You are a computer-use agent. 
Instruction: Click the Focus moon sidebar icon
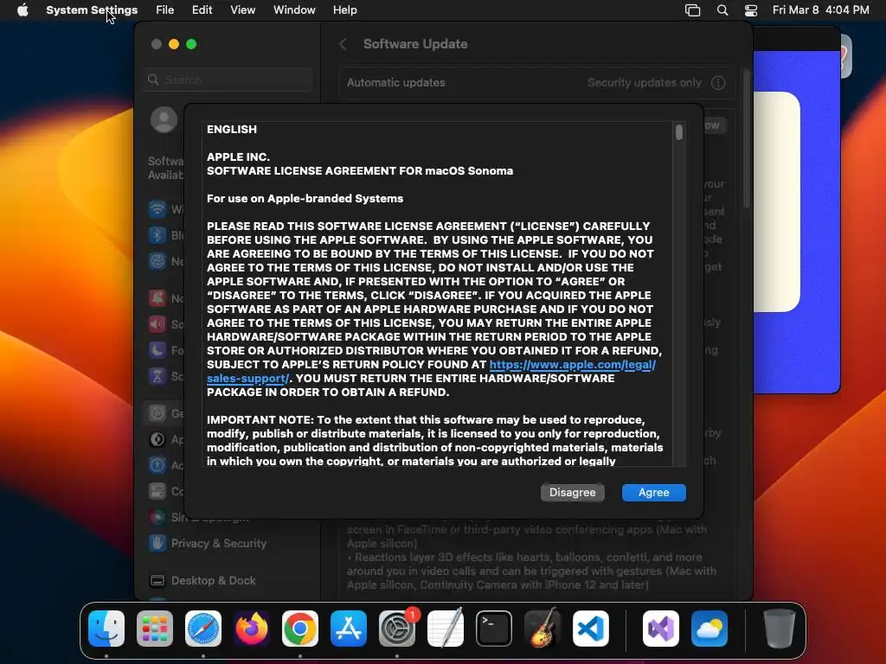157,350
